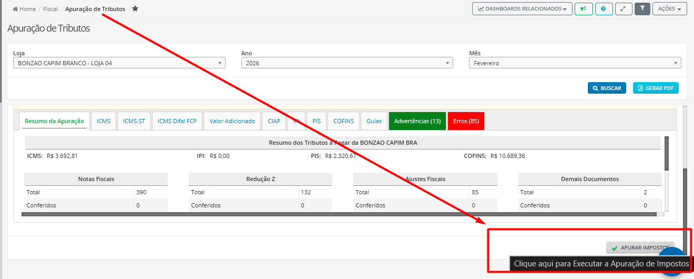This screenshot has height=279, width=694.
Task: Click the Buscar search button
Action: [x=607, y=88]
